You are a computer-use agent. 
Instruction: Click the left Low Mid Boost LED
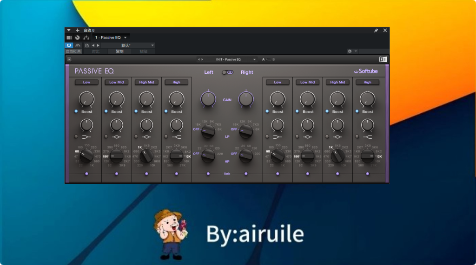click(106, 111)
